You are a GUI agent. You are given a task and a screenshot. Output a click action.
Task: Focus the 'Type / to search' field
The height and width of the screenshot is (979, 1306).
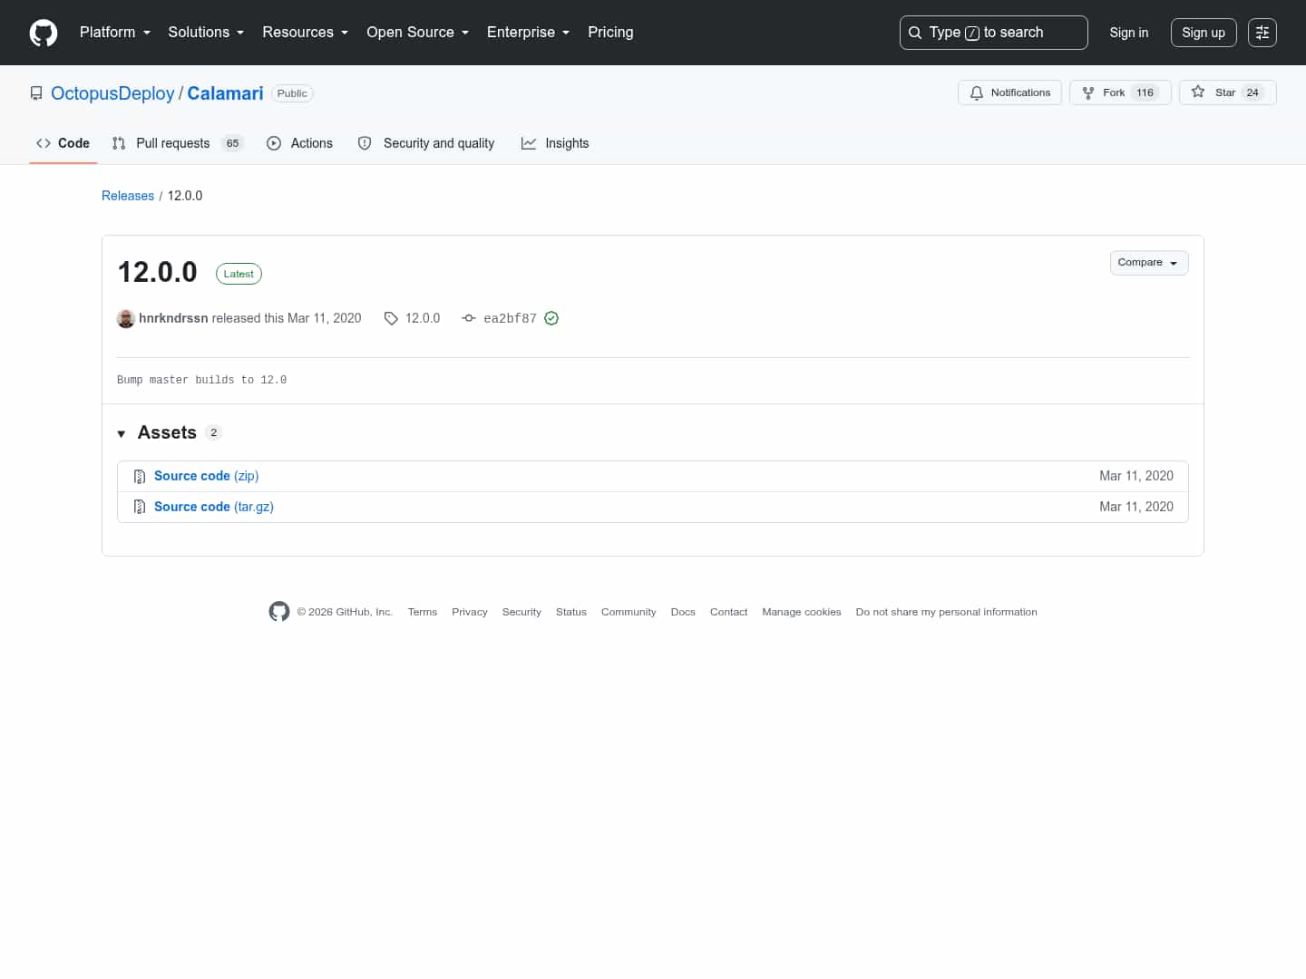[993, 33]
